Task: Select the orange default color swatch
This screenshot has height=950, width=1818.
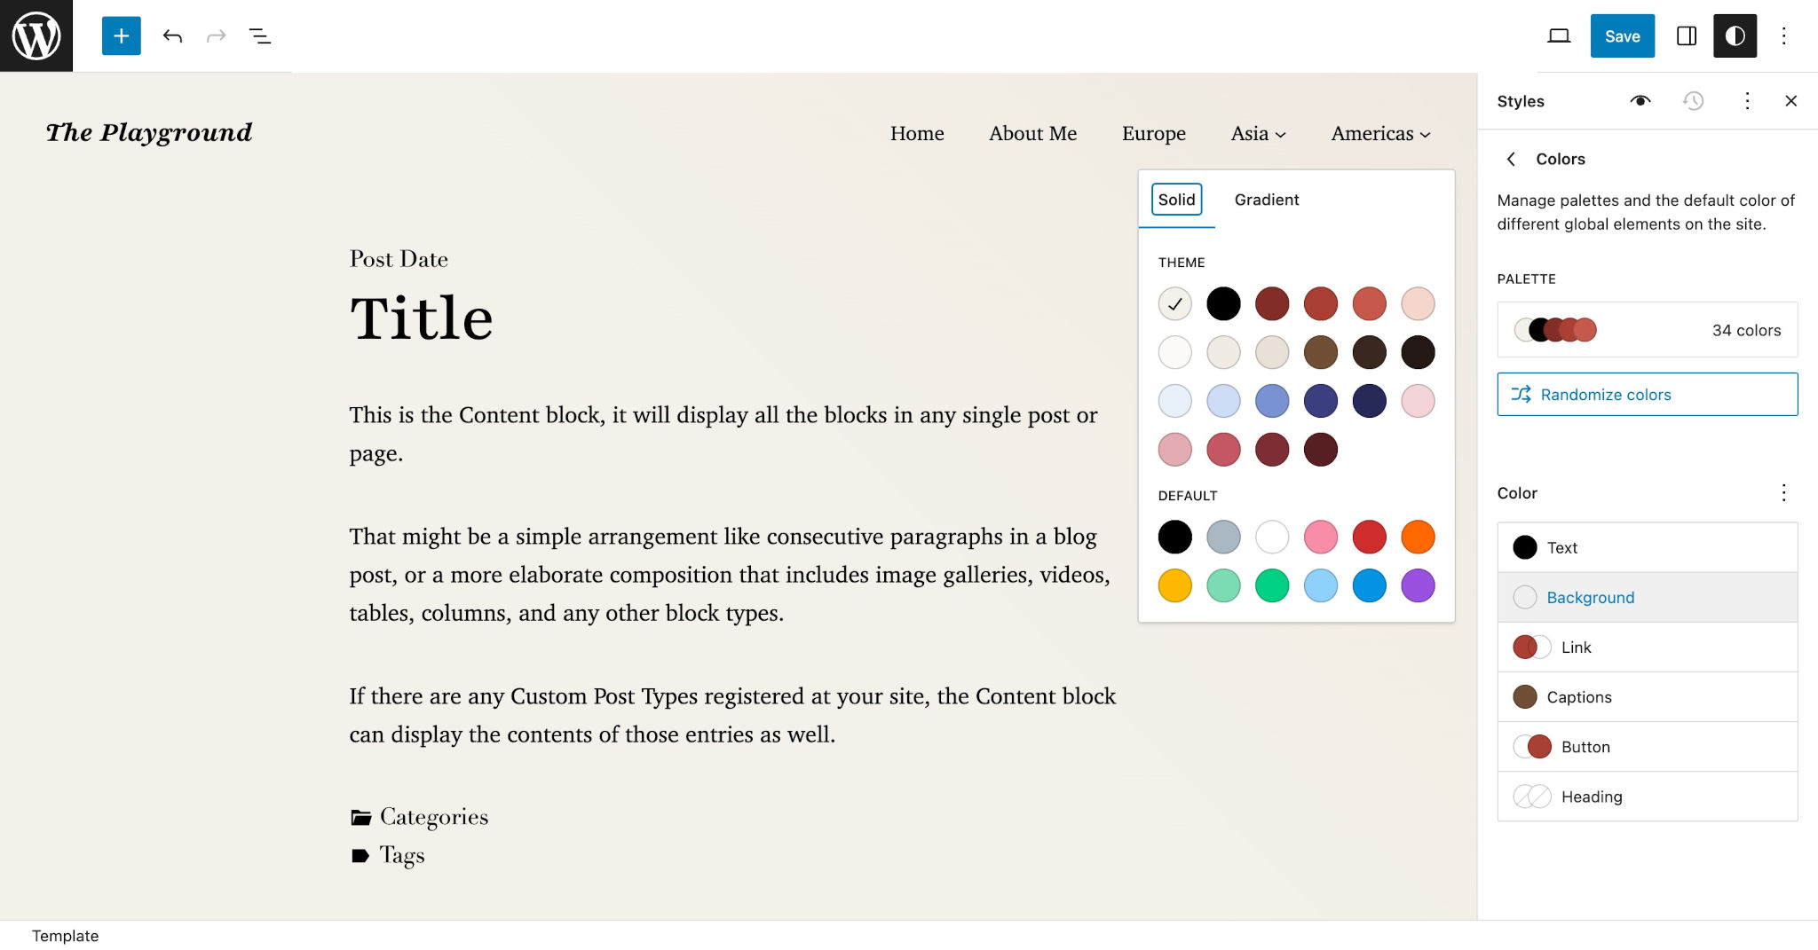Action: [1418, 537]
